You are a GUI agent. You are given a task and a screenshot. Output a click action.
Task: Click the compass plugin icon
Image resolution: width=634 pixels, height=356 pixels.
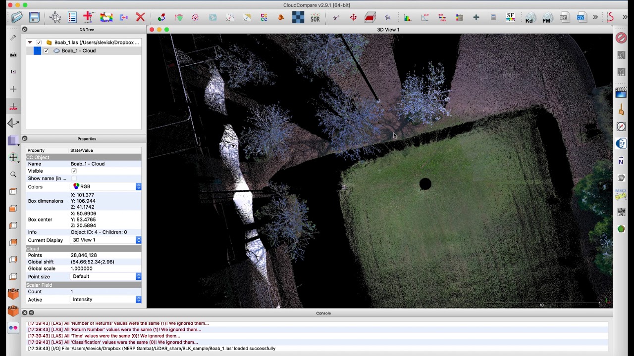pos(621,127)
